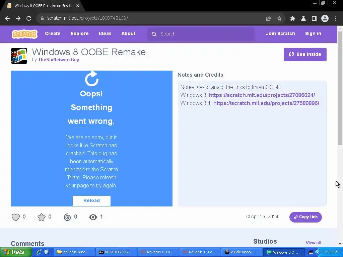
Task: Open the Scratch logo home page
Action: pos(24,34)
